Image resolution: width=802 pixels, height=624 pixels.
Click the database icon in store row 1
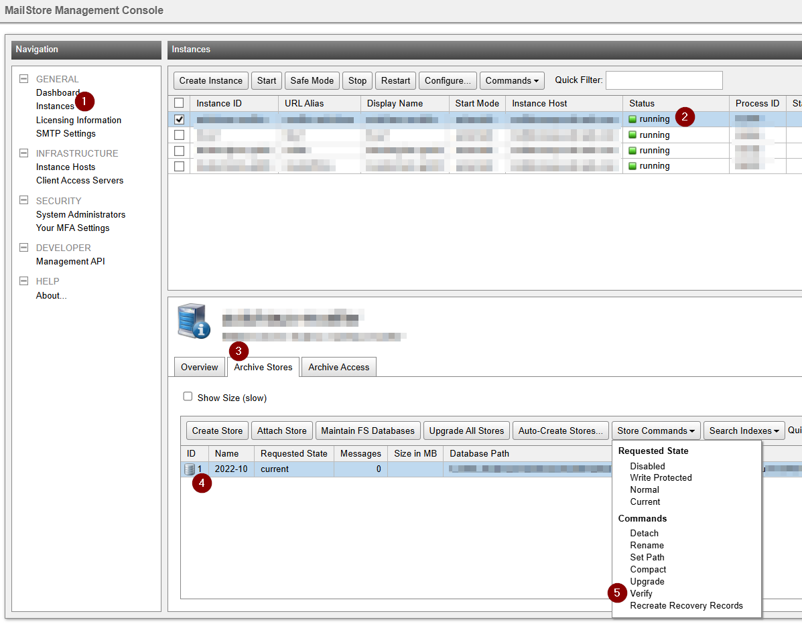190,469
